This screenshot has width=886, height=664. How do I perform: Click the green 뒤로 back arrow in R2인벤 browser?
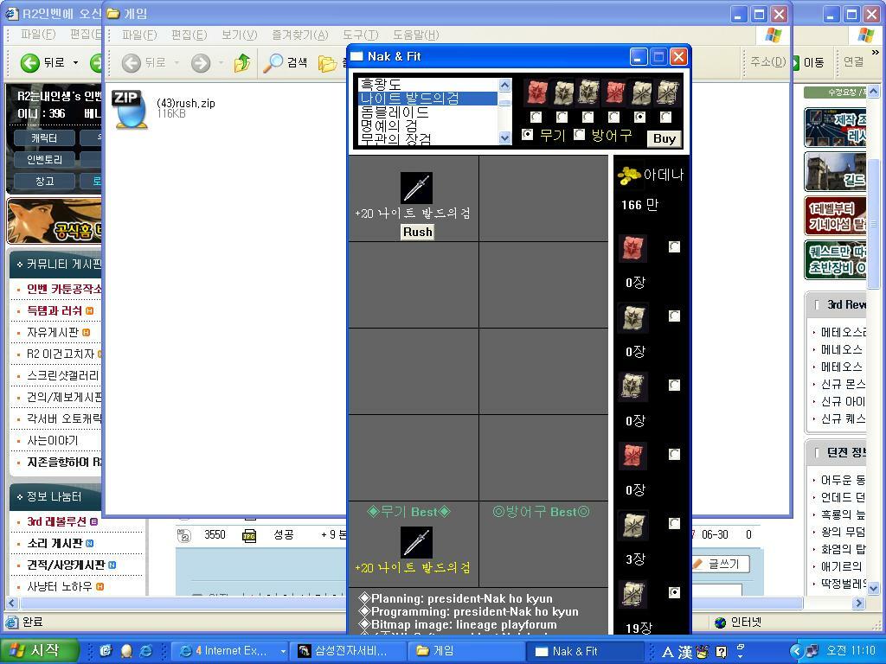click(x=30, y=62)
